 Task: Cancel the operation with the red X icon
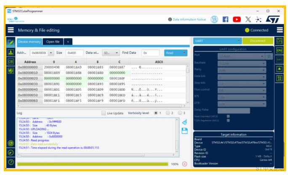point(184,164)
